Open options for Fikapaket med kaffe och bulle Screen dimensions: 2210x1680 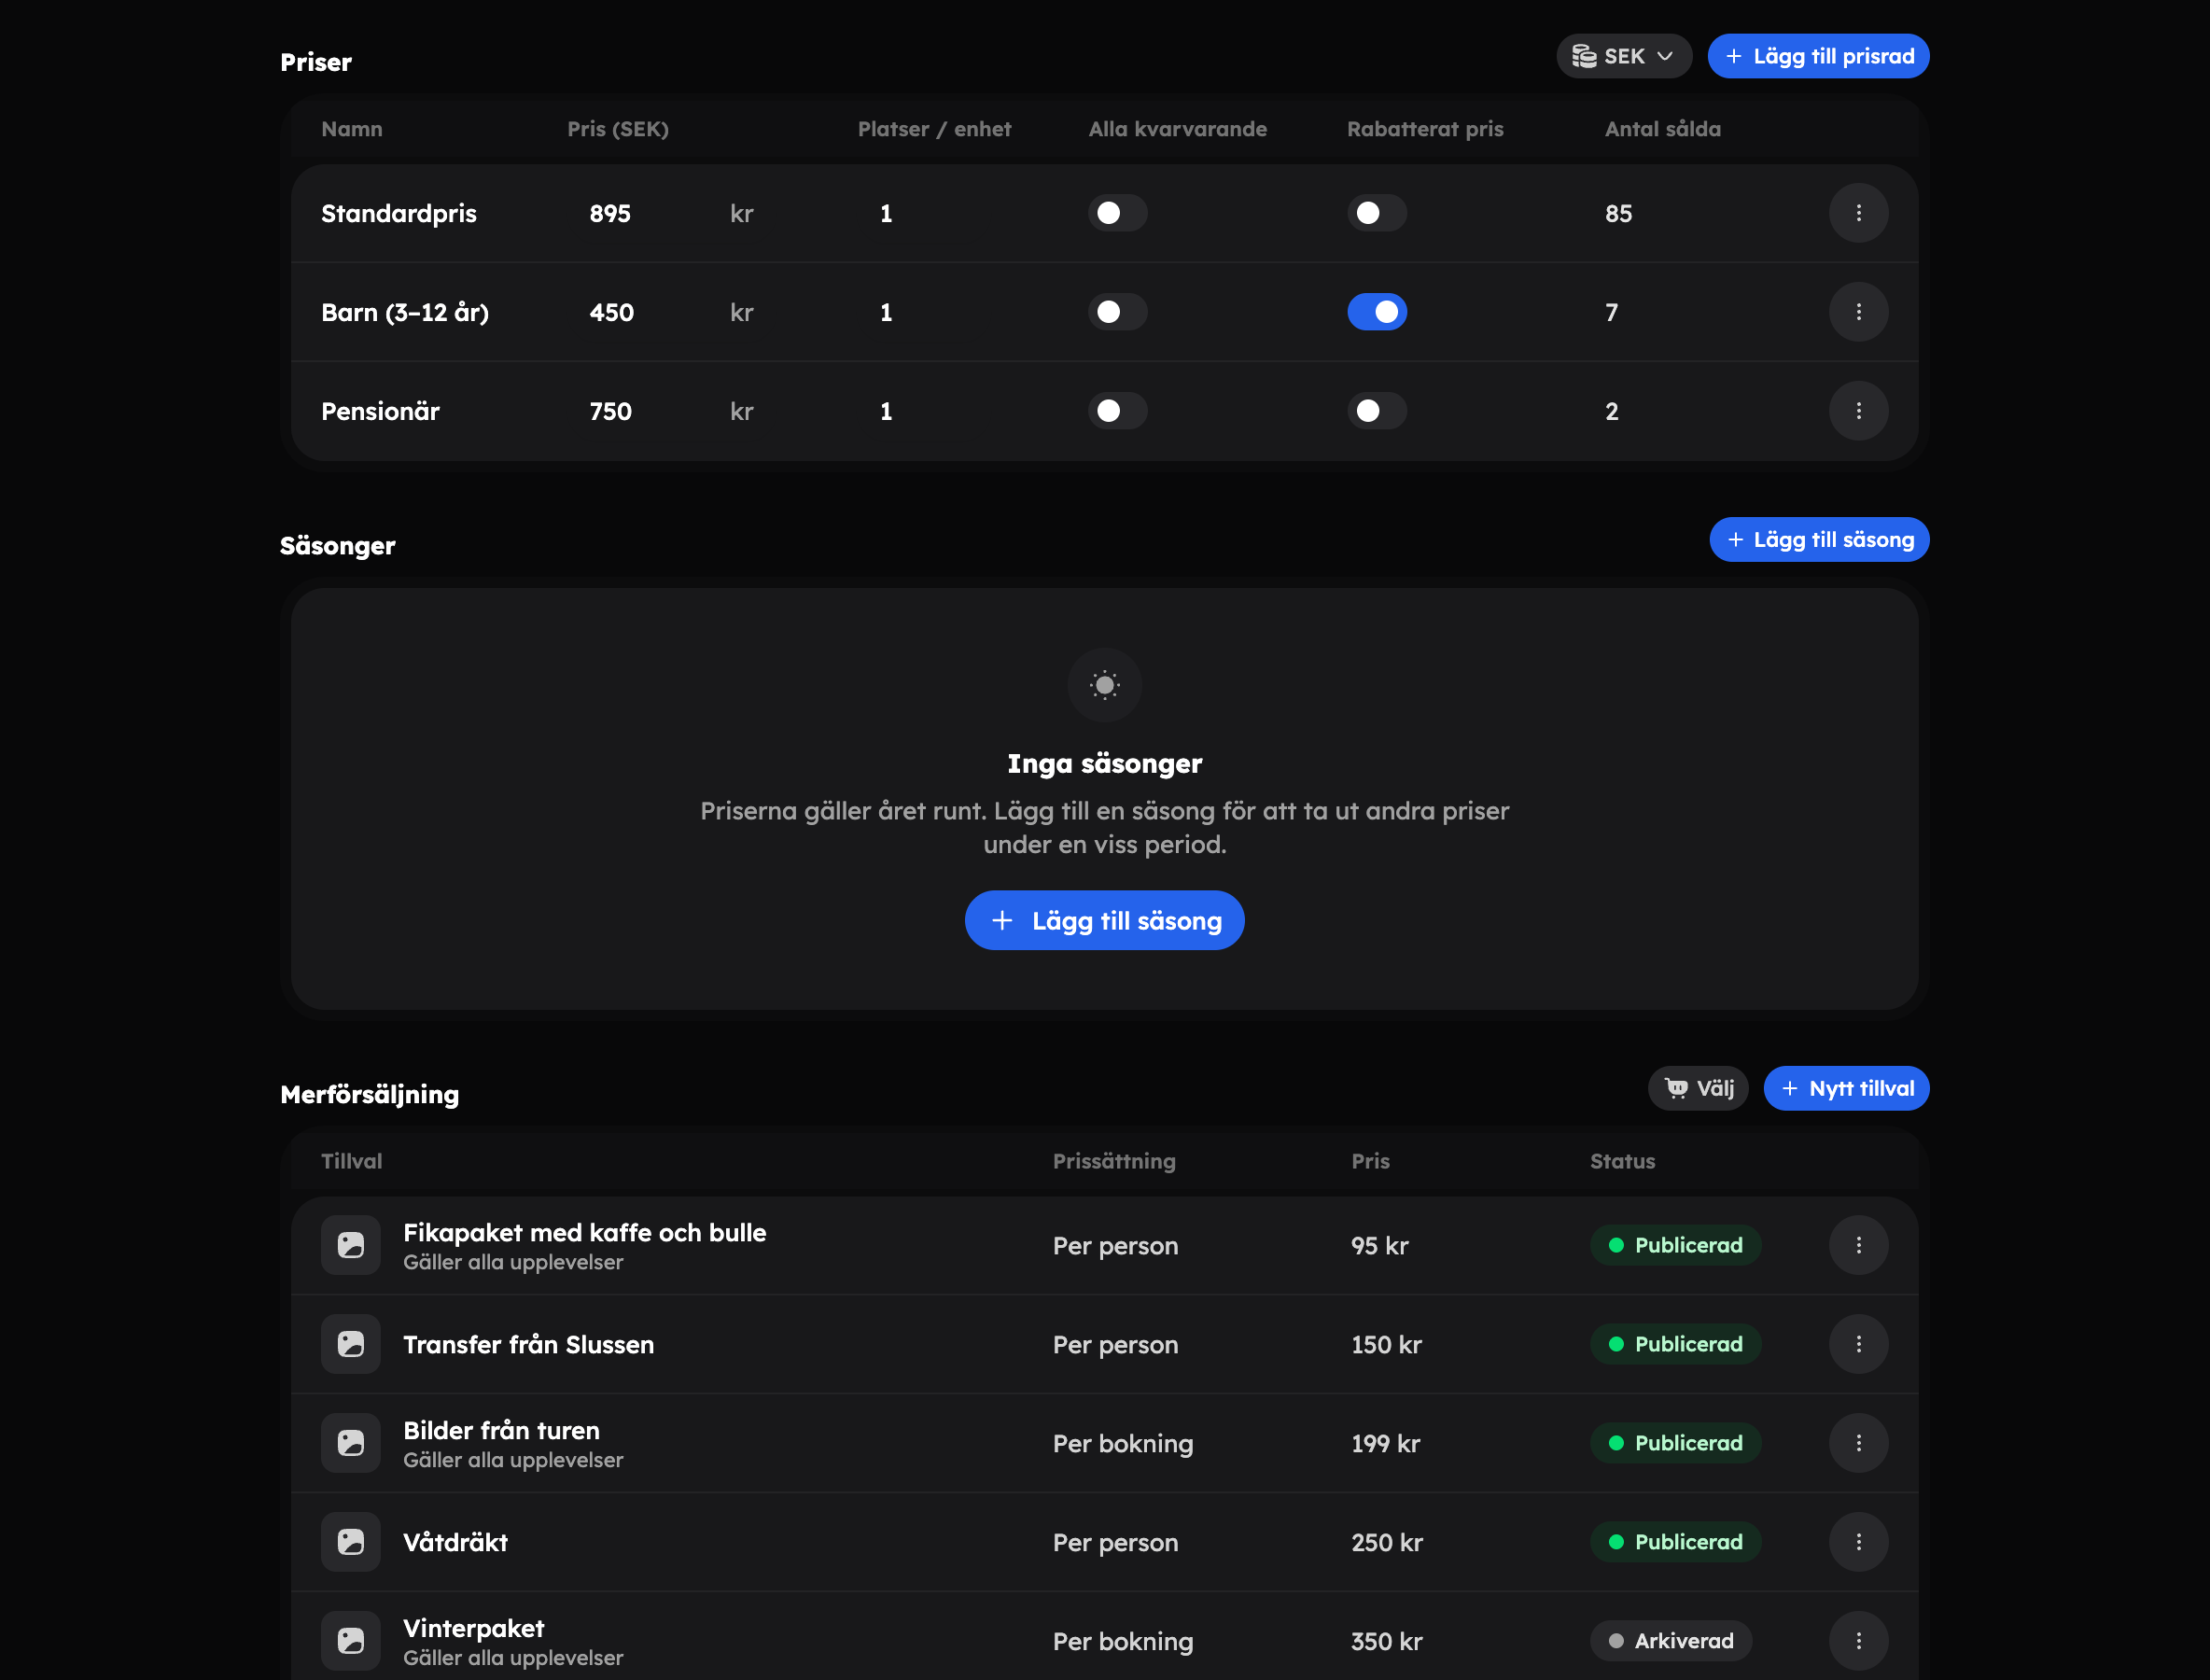1858,1245
